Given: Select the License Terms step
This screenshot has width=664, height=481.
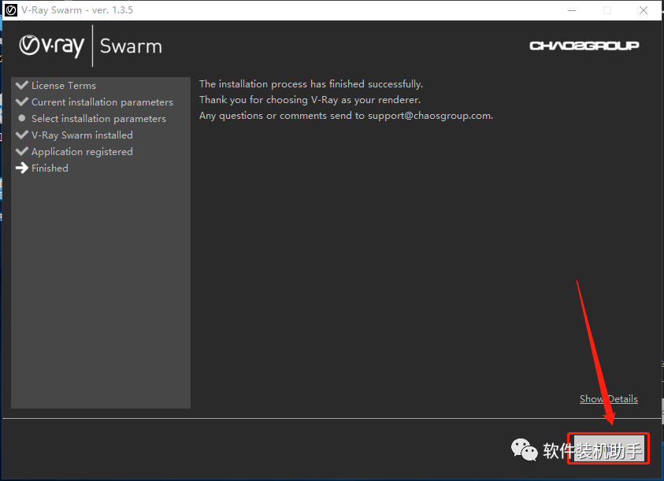Looking at the screenshot, I should pos(64,86).
